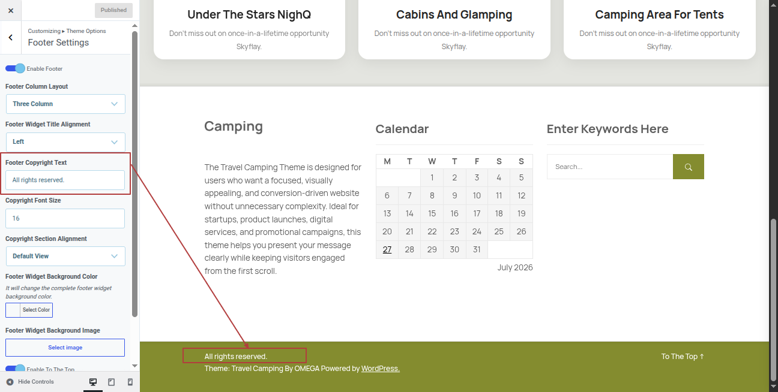Click the Select image button
This screenshot has height=392, width=778.
[65, 348]
